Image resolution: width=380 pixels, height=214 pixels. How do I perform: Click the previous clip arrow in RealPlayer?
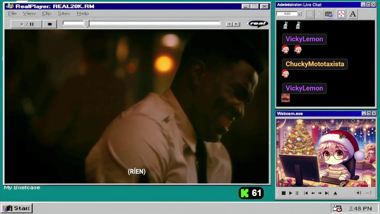(x=229, y=24)
